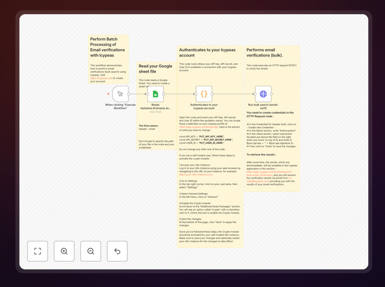Click 'Authenticates to your Icypeas account' heading

207,52
